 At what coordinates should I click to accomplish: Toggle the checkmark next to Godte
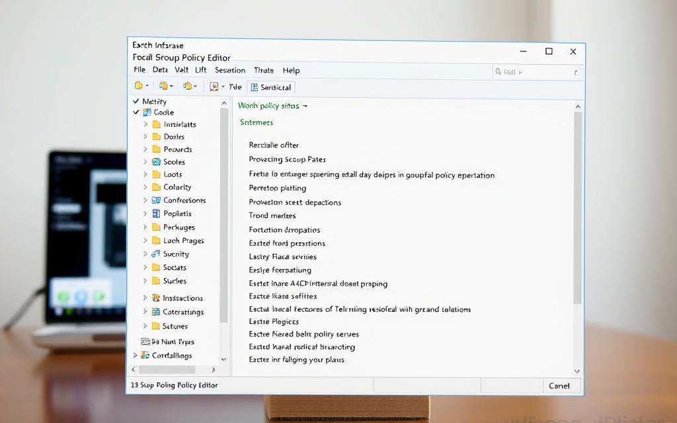click(136, 112)
